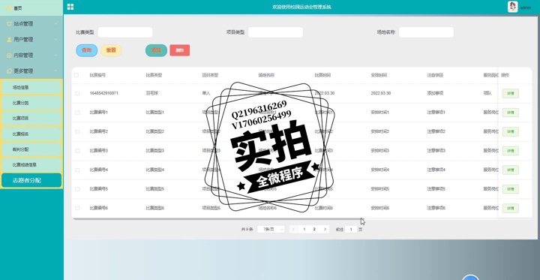Click the horizontal table scrollbar

pyautogui.click(x=217, y=219)
